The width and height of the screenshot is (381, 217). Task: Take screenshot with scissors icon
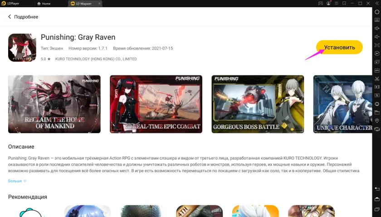point(377,79)
